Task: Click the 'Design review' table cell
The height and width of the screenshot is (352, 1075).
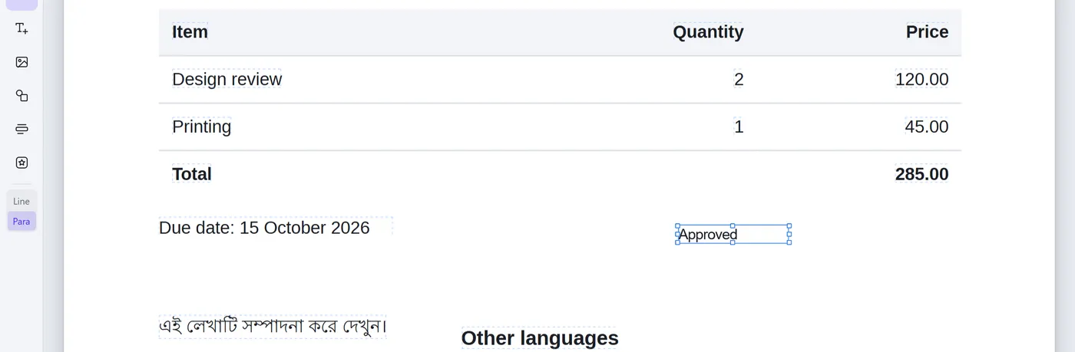Action: tap(227, 79)
